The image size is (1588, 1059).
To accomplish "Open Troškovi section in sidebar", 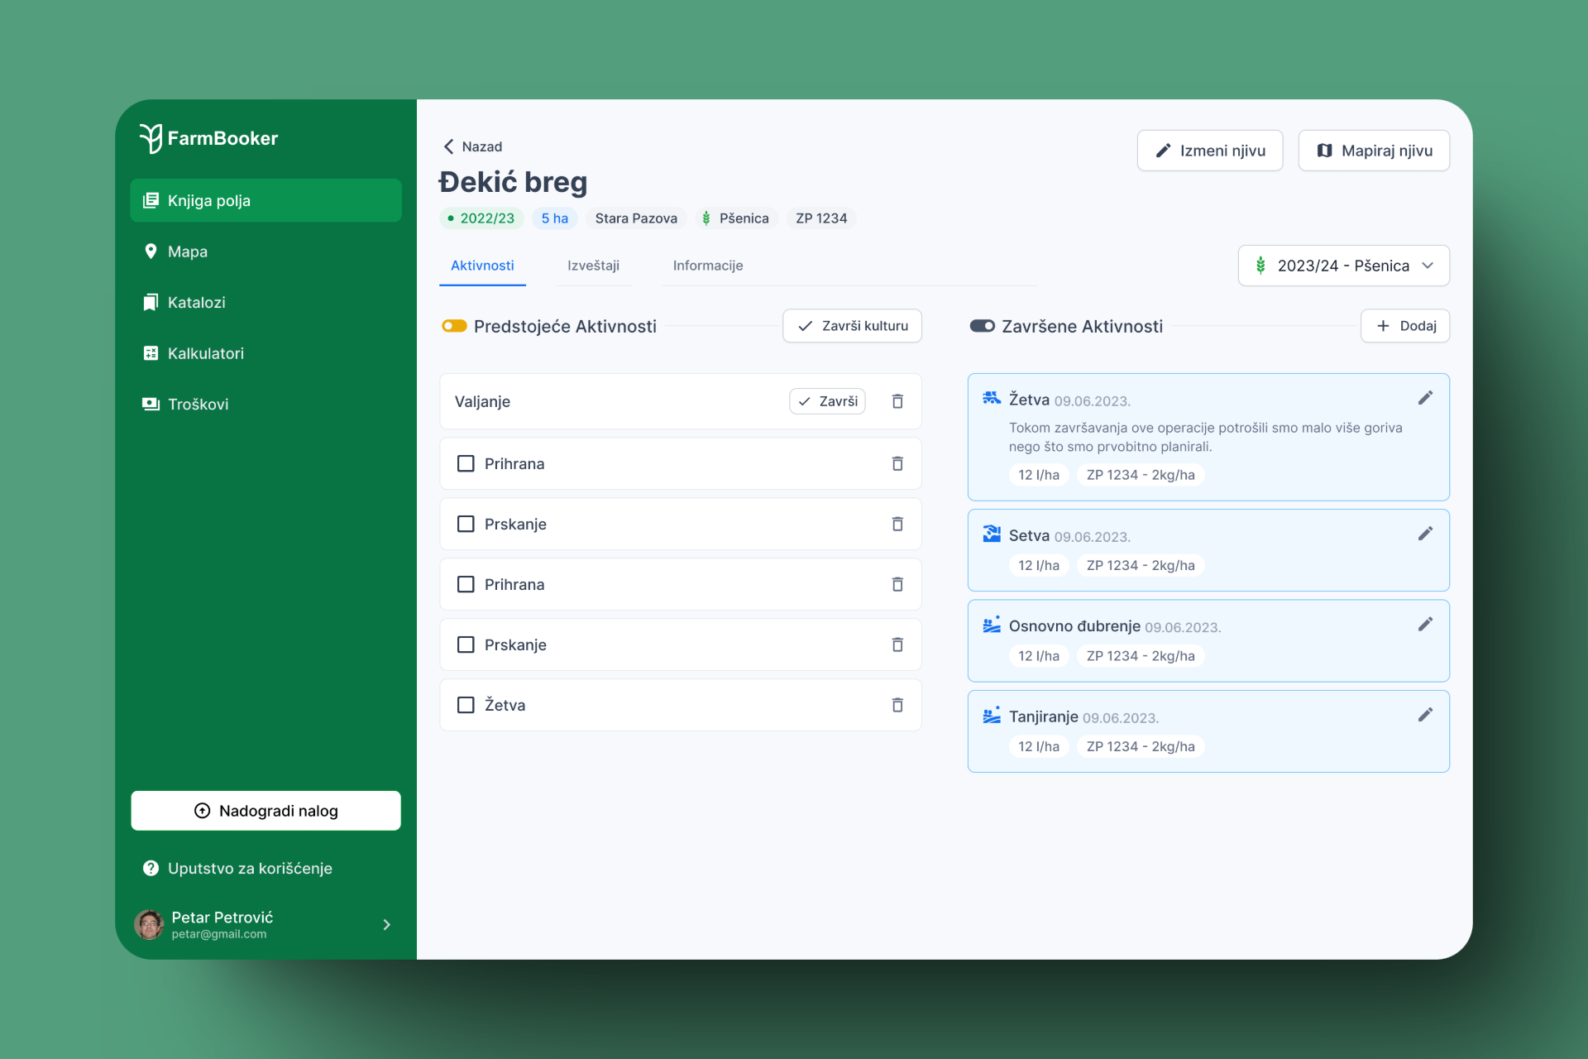I will click(198, 405).
